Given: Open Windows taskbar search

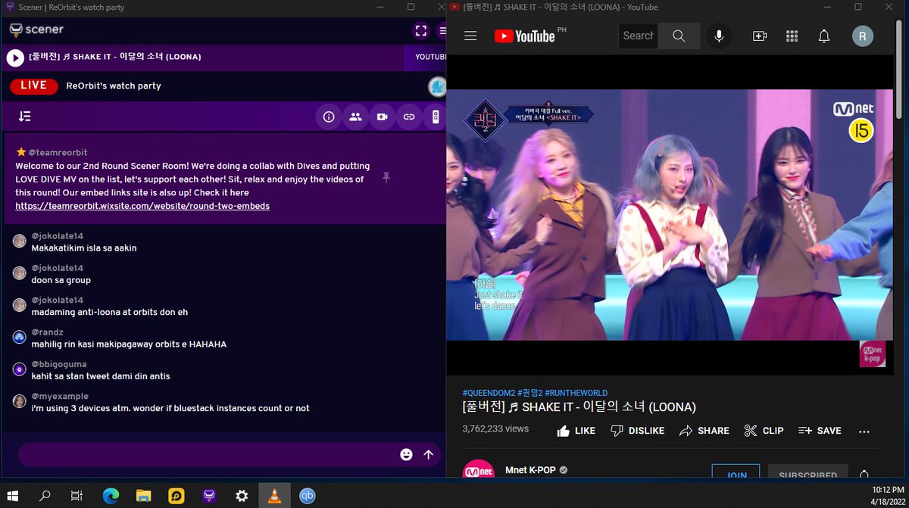Looking at the screenshot, I should (x=45, y=496).
